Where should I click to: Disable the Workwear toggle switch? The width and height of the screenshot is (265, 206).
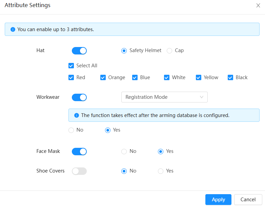79,97
